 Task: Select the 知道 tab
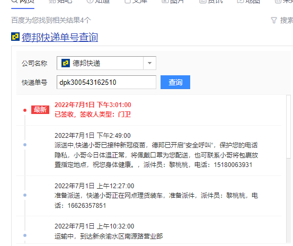tap(98, 2)
